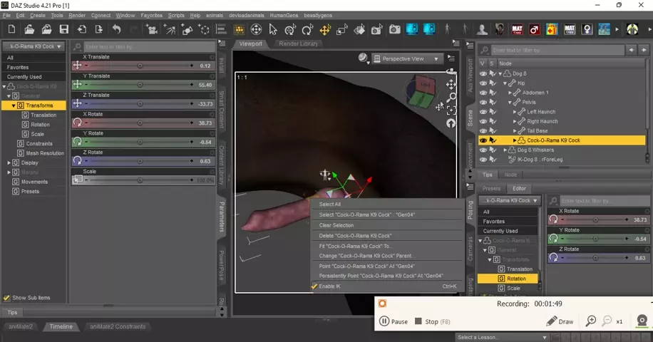Stop the screen recording
Image resolution: width=653 pixels, height=342 pixels.
[426, 321]
